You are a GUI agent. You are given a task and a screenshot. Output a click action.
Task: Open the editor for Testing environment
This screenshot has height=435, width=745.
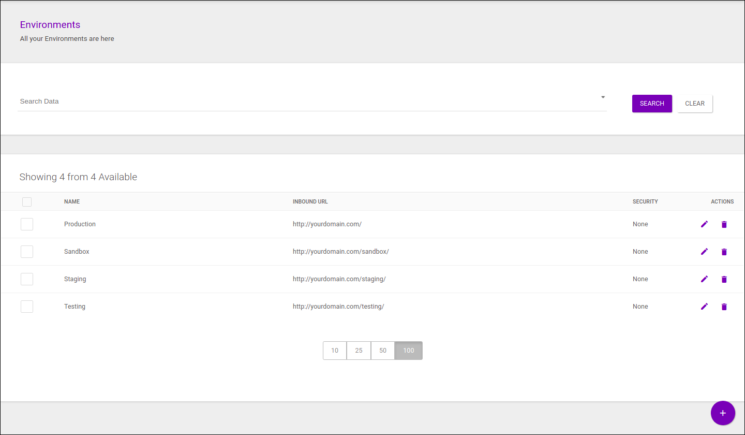point(704,307)
